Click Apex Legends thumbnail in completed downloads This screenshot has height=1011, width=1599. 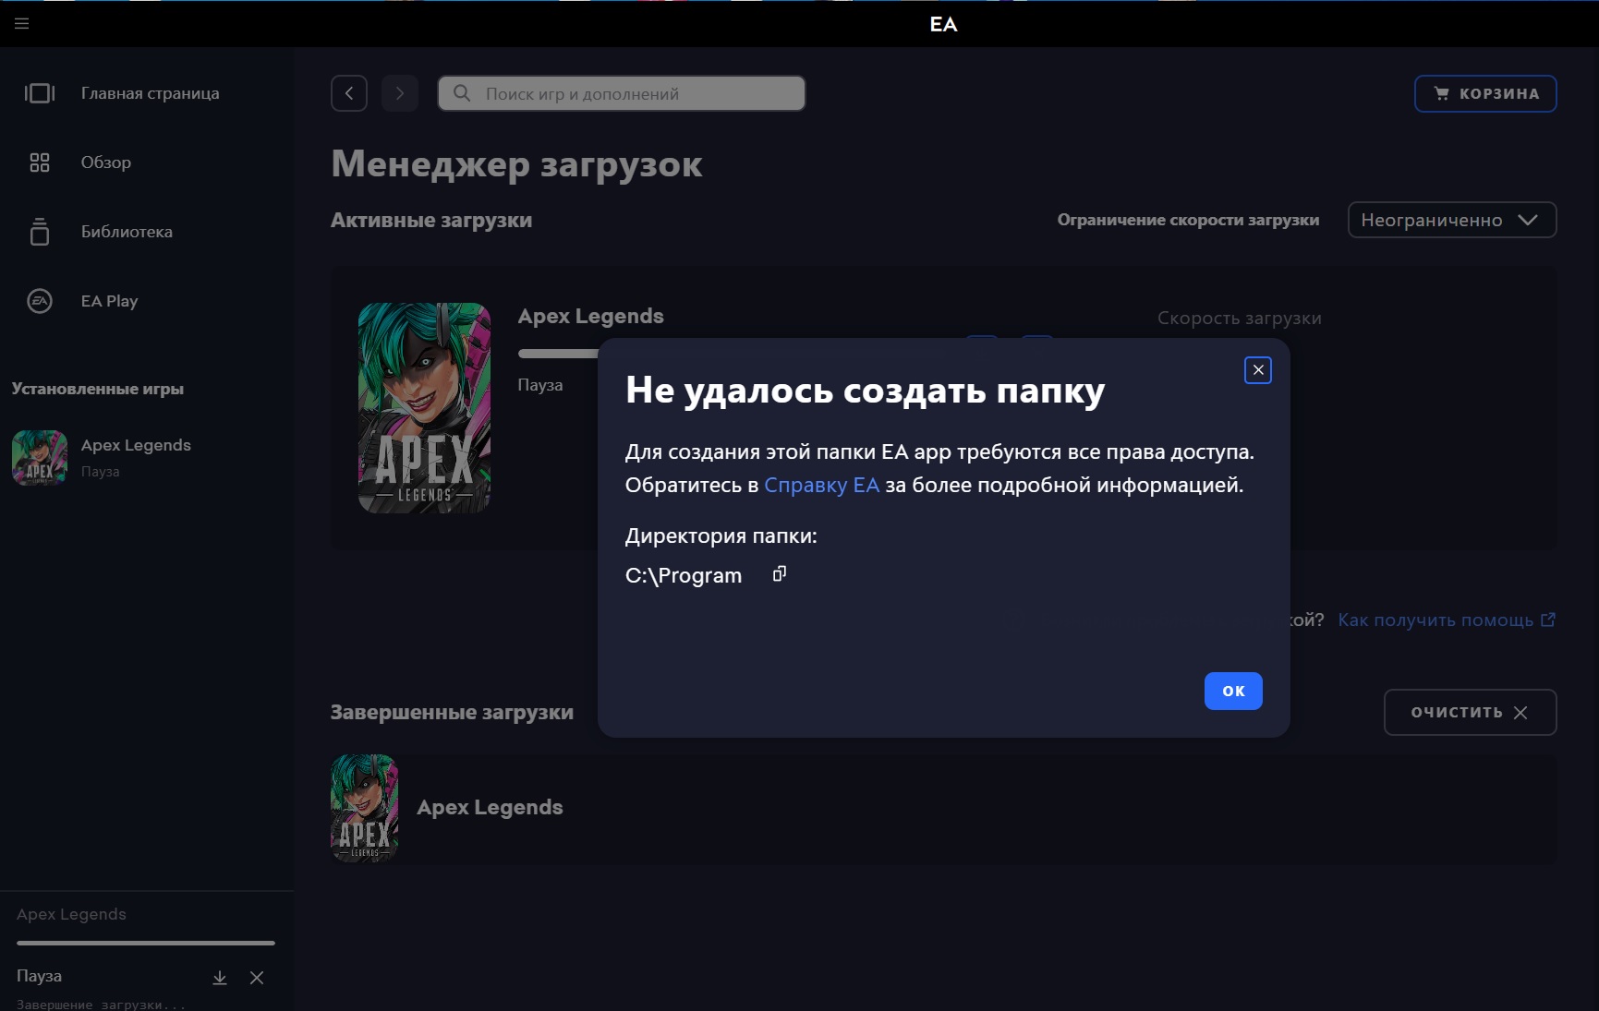364,808
